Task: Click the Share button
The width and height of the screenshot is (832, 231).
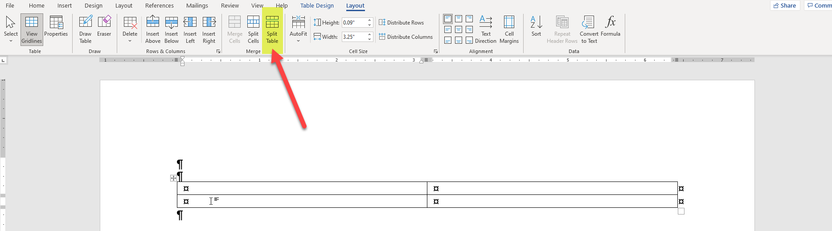Action: pyautogui.click(x=784, y=6)
